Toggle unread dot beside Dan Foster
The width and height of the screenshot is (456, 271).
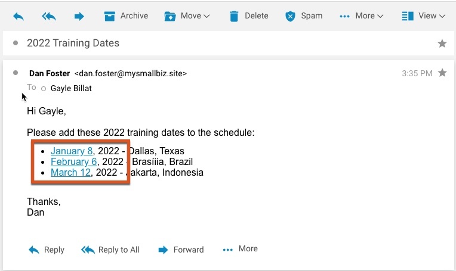pyautogui.click(x=16, y=73)
